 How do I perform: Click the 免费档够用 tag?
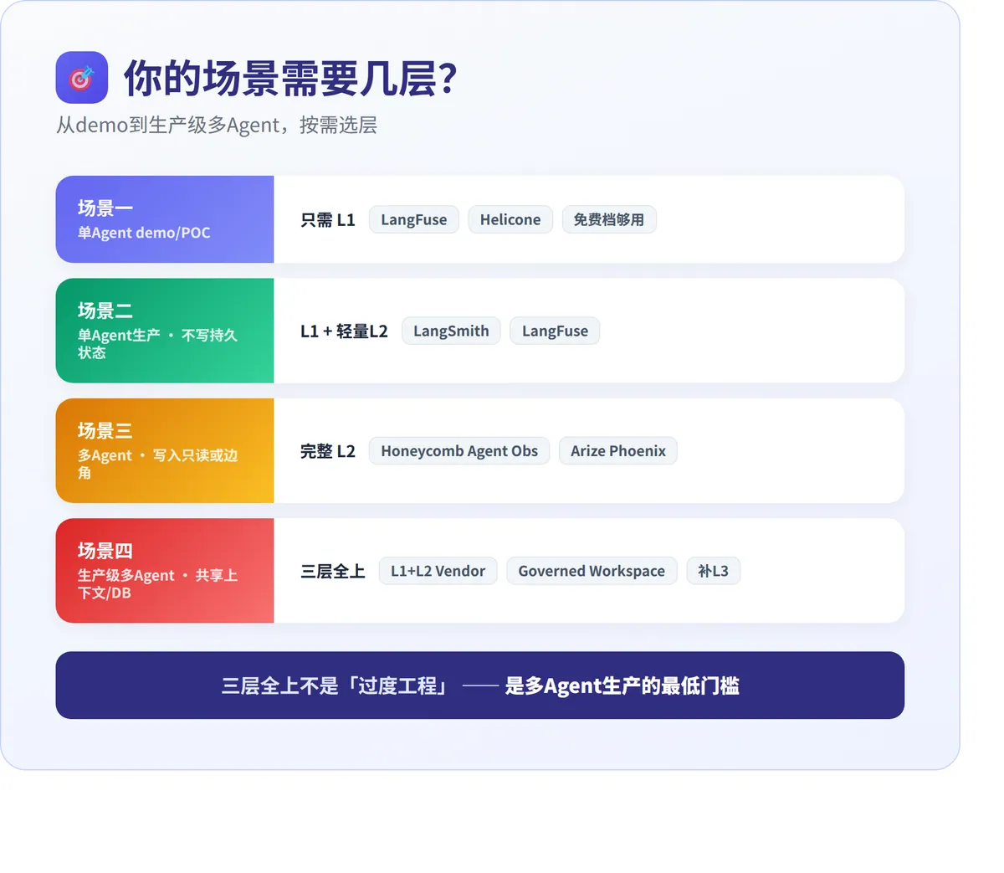pos(609,219)
